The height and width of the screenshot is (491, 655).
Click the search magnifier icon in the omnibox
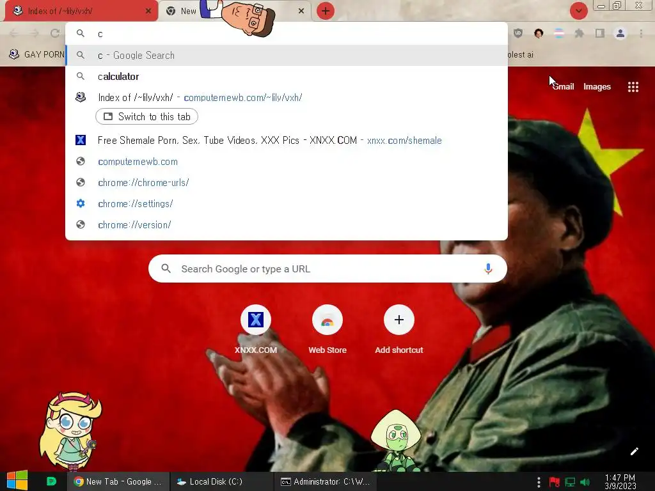tap(81, 33)
